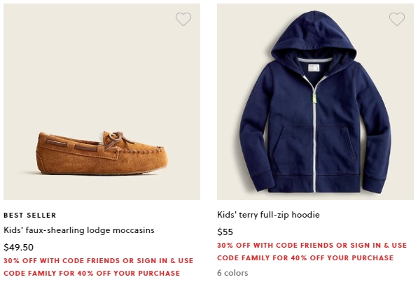
Task: Click the moccasins' CODE FAMILY 40% off line
Action: pos(92,273)
